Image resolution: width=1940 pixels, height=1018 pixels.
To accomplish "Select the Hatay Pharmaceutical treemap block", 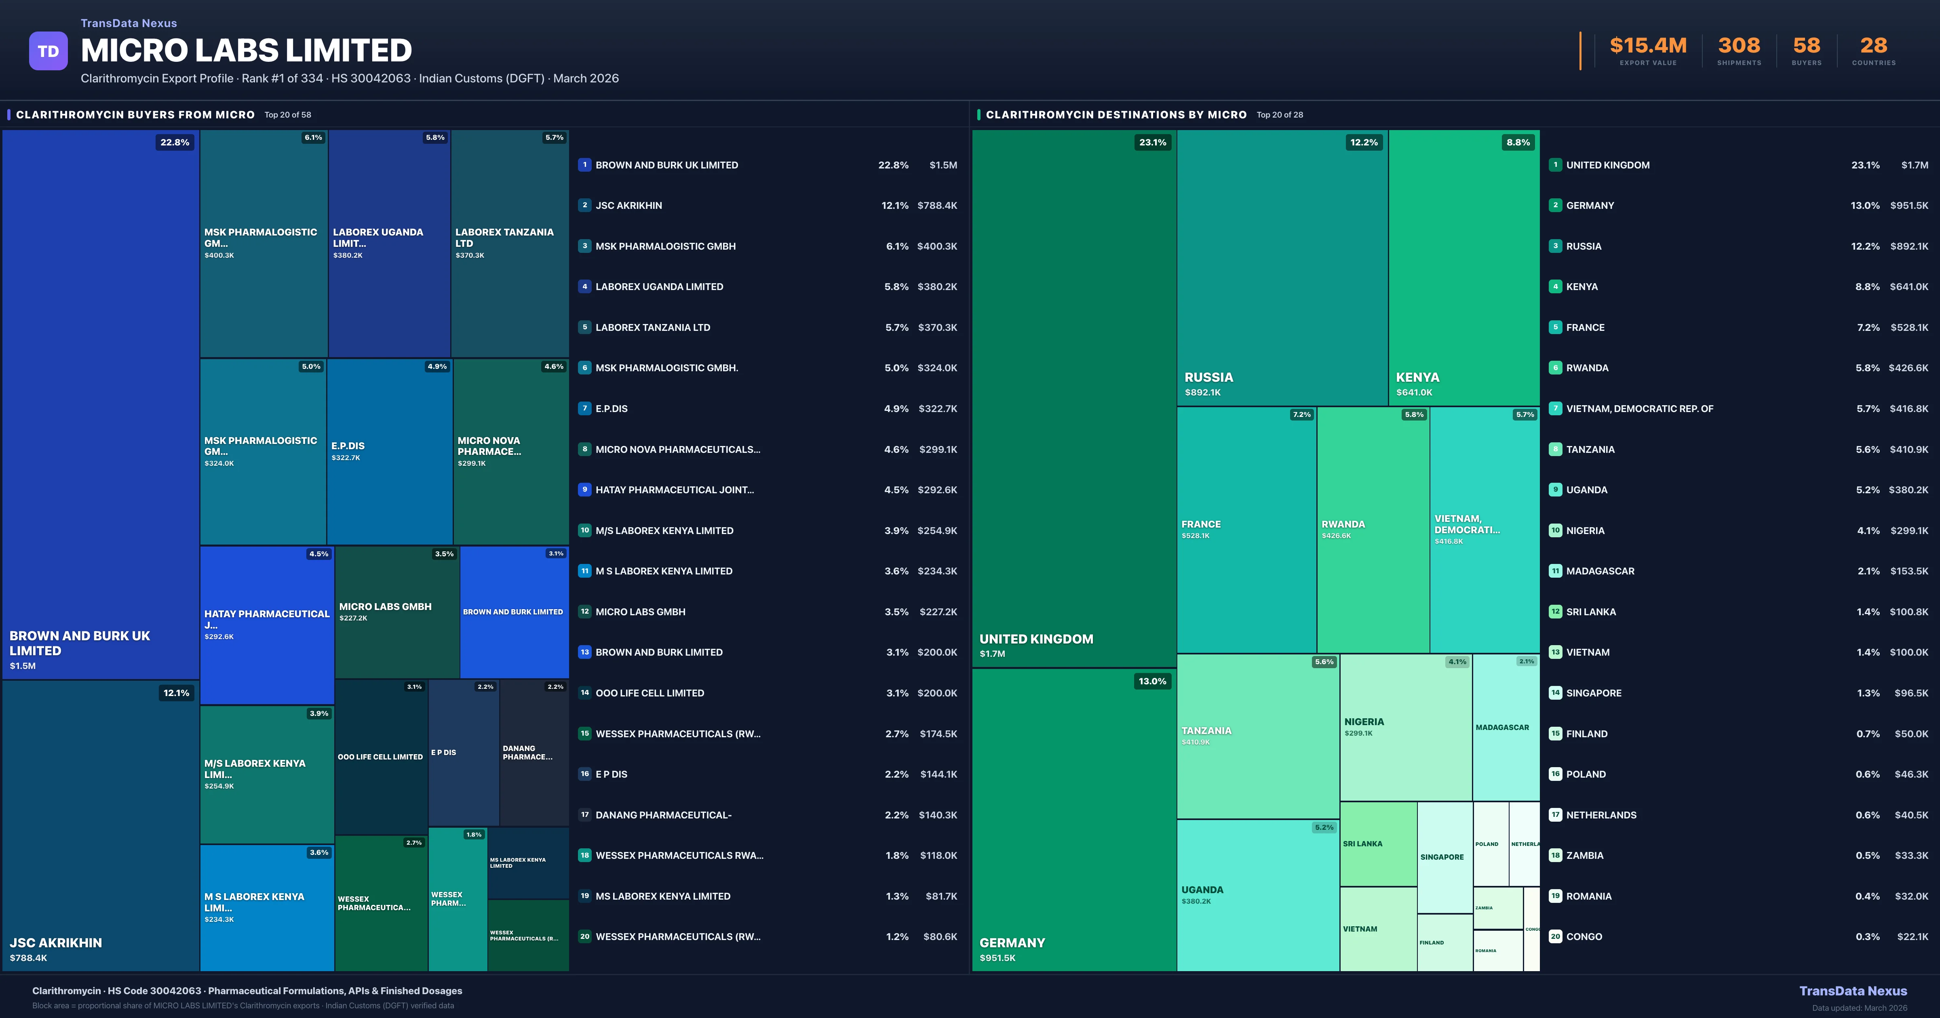I will tap(267, 625).
